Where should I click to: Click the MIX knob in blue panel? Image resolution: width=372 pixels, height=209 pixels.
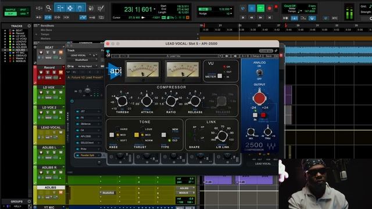pos(251,132)
